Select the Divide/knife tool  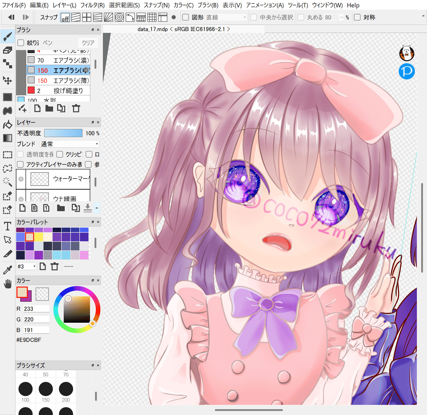point(8,254)
